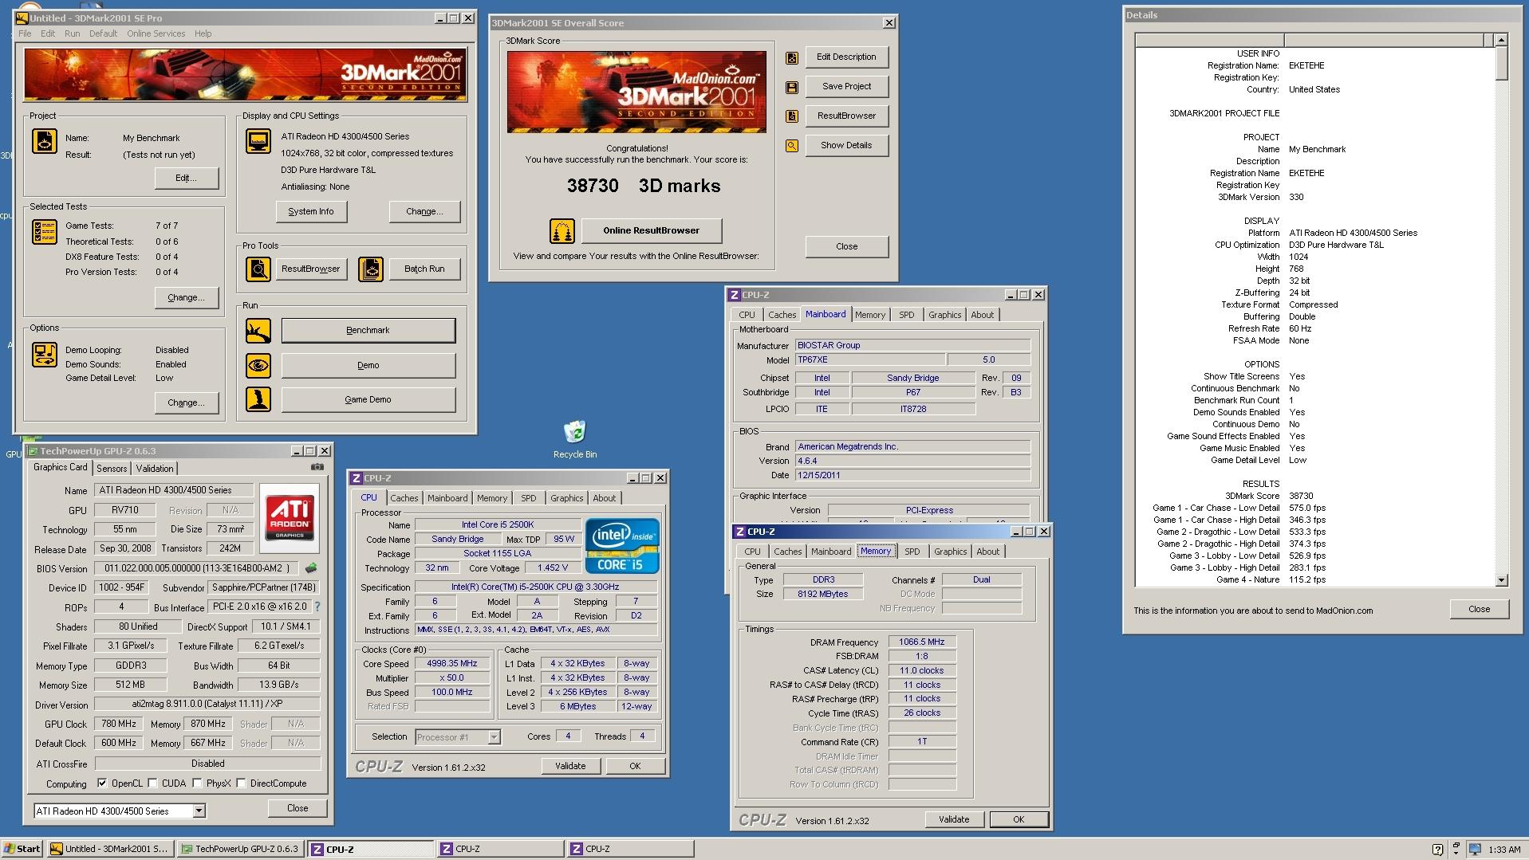Click the Game Demo button
Viewport: 1529px width, 860px height.
coord(368,400)
